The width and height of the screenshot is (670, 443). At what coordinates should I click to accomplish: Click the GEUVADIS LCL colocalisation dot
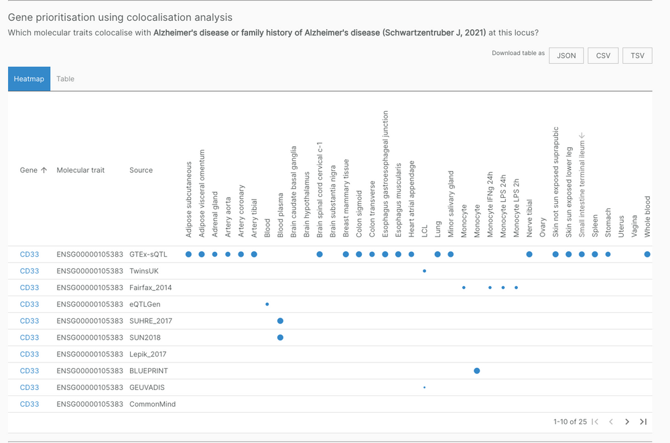point(423,387)
